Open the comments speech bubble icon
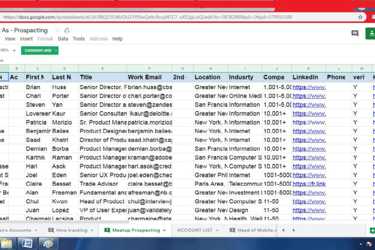The width and height of the screenshot is (375, 250). pos(355,33)
